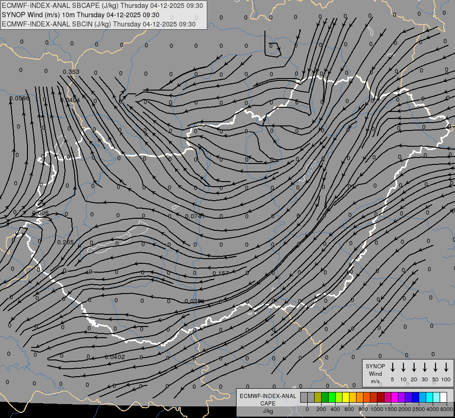The image size is (455, 418).
Task: Click the 100 m/s wind arrow in legend
Action: pyautogui.click(x=446, y=367)
